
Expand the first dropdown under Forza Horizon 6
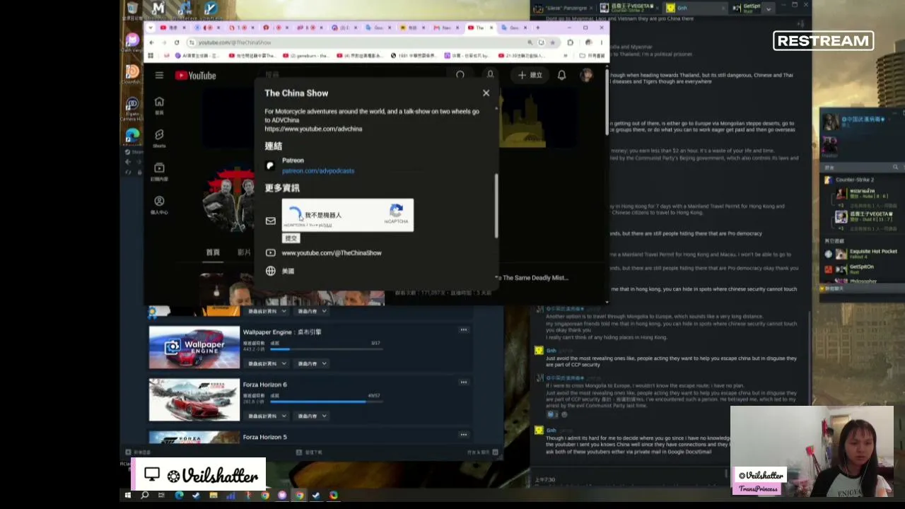pos(266,416)
